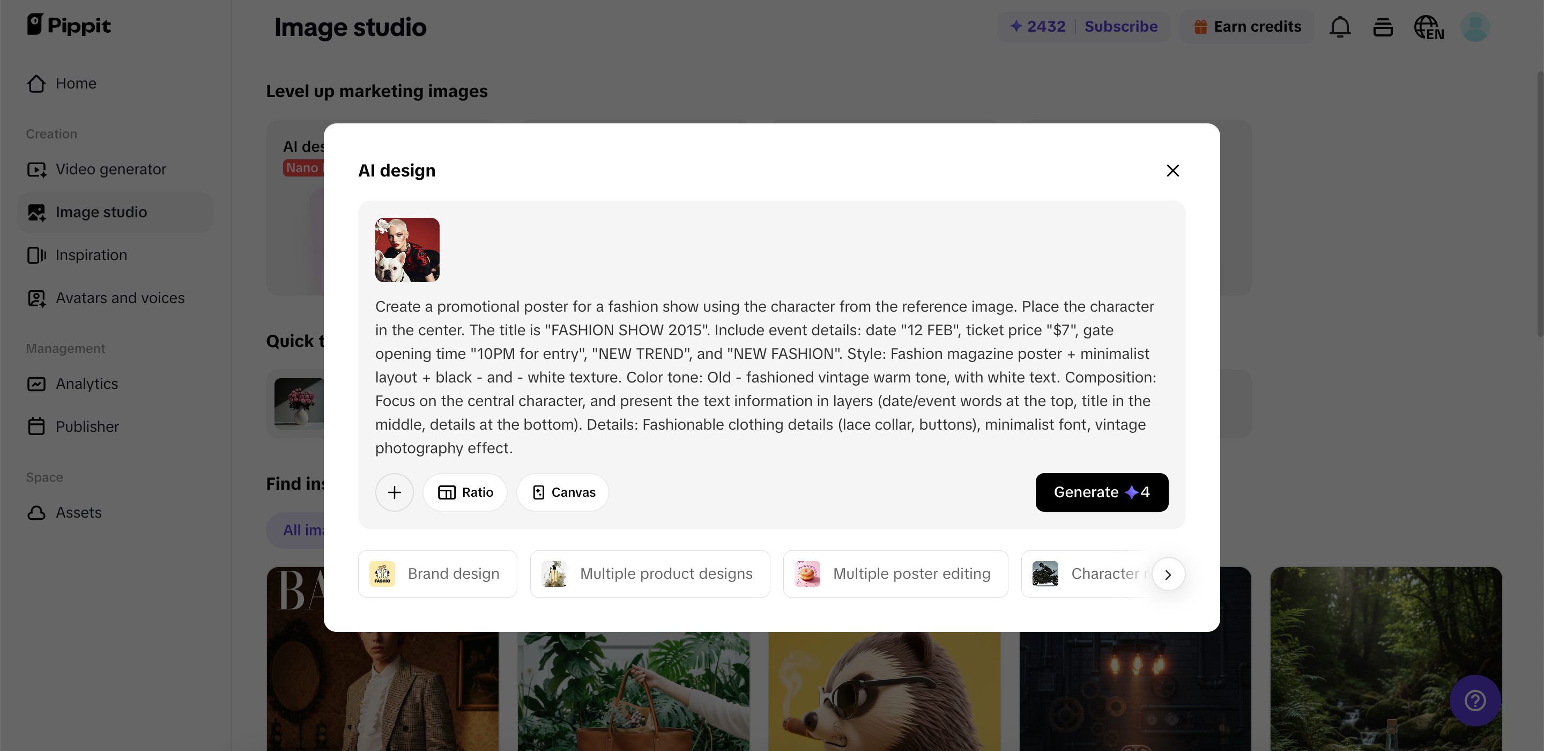Click the Generate button

pos(1101,492)
